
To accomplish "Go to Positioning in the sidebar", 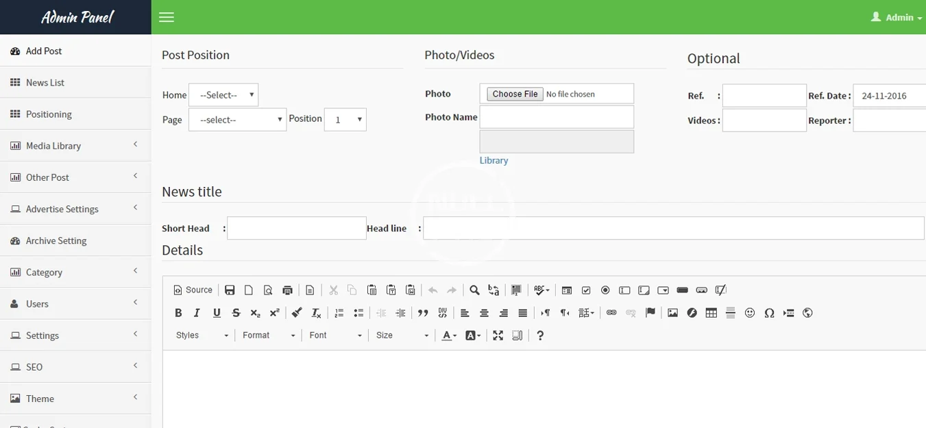I will (49, 114).
